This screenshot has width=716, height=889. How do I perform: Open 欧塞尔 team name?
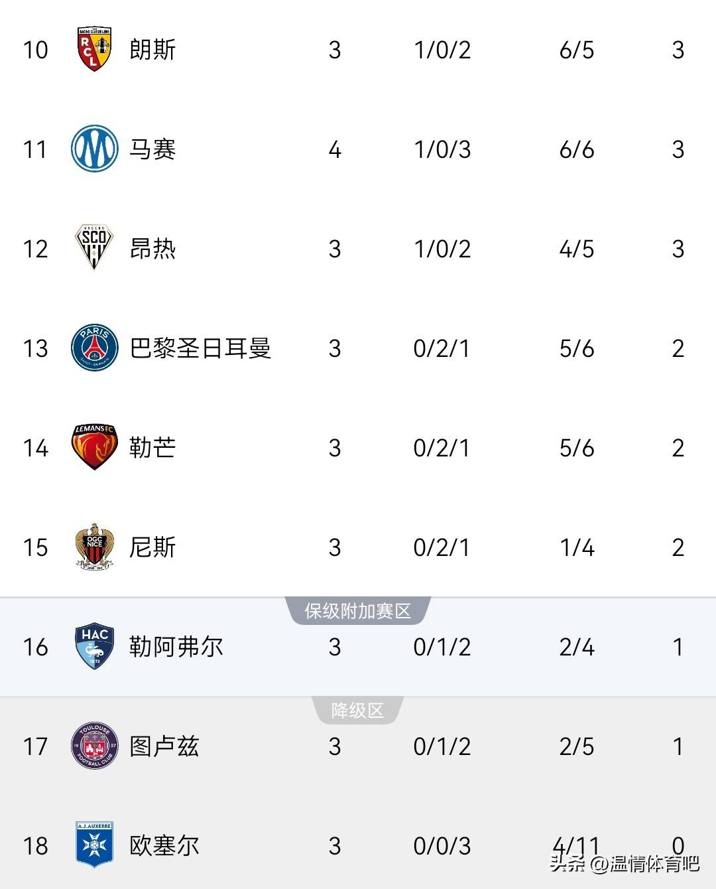click(164, 846)
